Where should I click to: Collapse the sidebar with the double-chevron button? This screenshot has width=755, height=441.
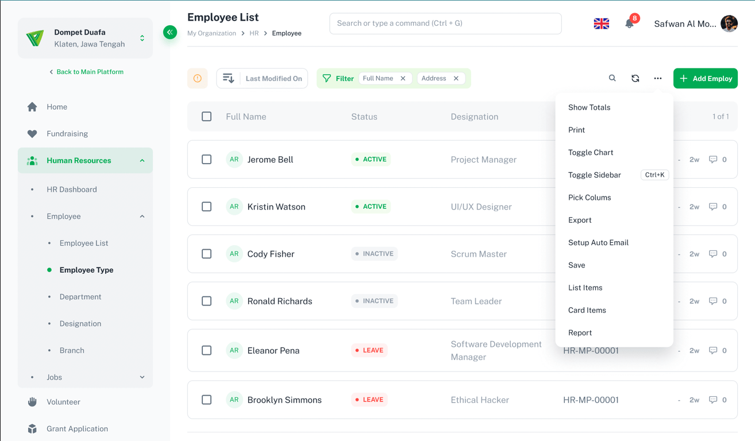pos(170,32)
